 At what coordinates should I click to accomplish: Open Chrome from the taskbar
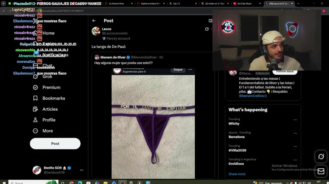(72, 183)
